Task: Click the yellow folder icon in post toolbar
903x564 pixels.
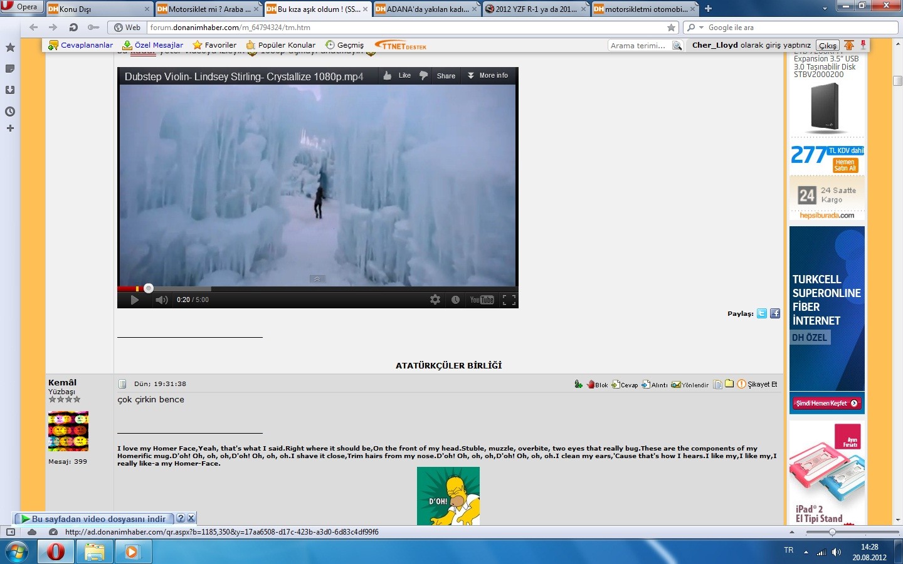Action: tap(729, 384)
